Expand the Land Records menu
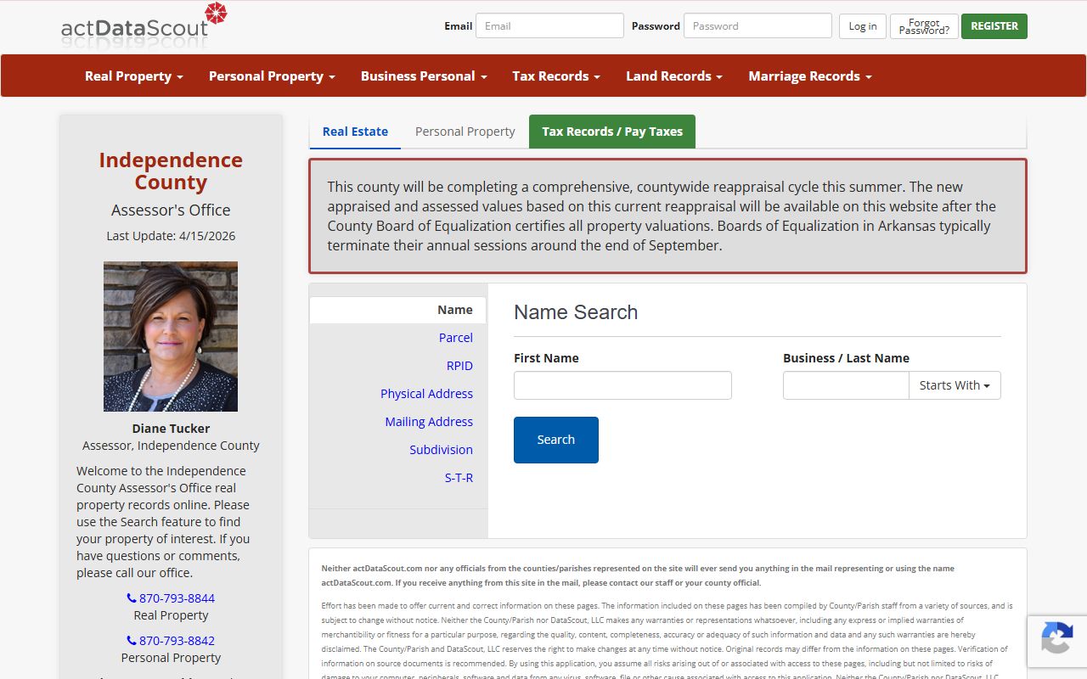The image size is (1087, 679). (674, 76)
